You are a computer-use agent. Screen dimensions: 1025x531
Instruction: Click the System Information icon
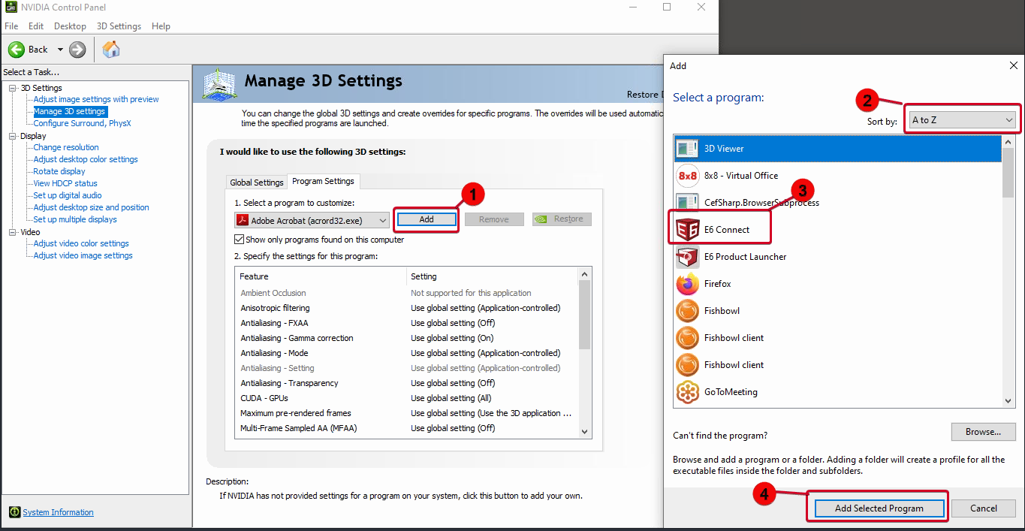[14, 512]
